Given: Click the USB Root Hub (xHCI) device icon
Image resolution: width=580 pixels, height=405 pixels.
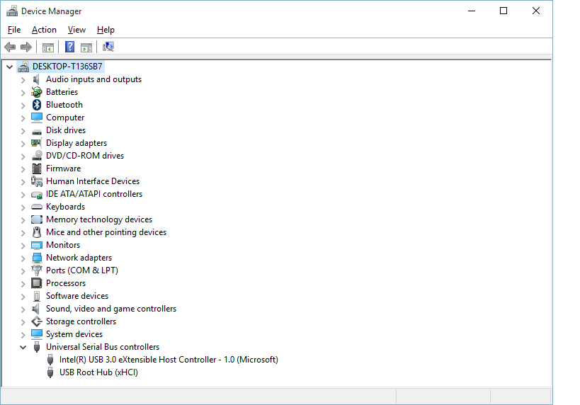Looking at the screenshot, I should pyautogui.click(x=50, y=372).
